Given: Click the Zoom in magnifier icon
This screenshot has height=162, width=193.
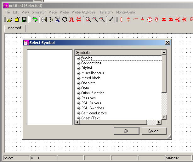Looking at the screenshot, I should 102,19.
